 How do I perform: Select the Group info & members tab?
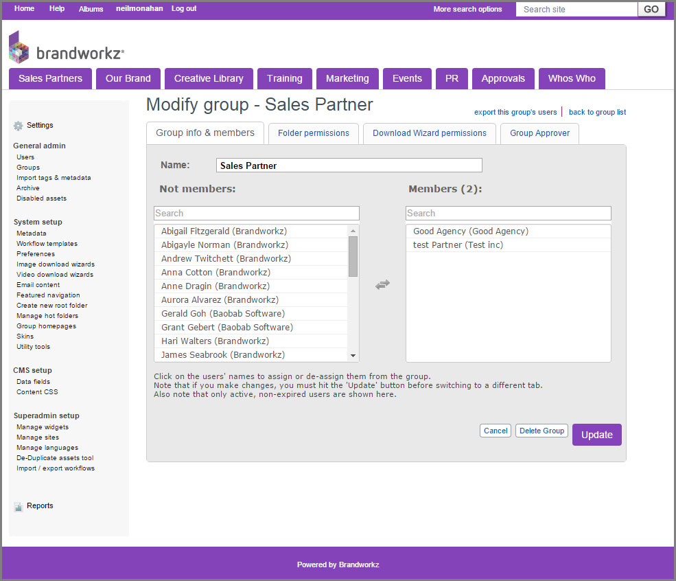(205, 133)
